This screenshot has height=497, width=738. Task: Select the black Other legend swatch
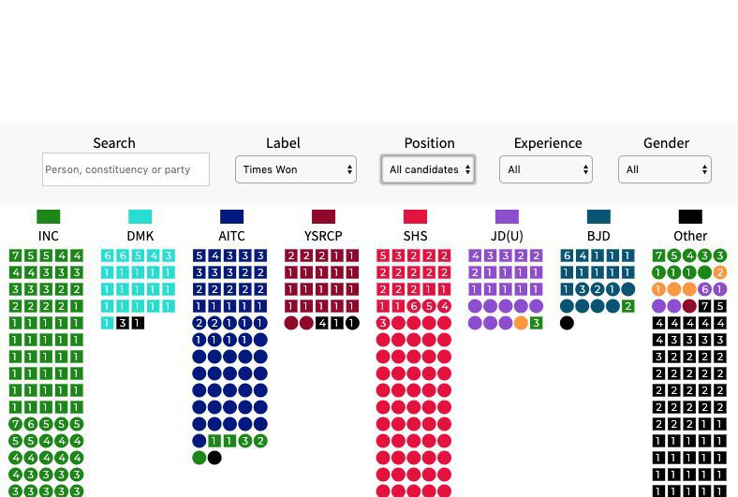[690, 217]
